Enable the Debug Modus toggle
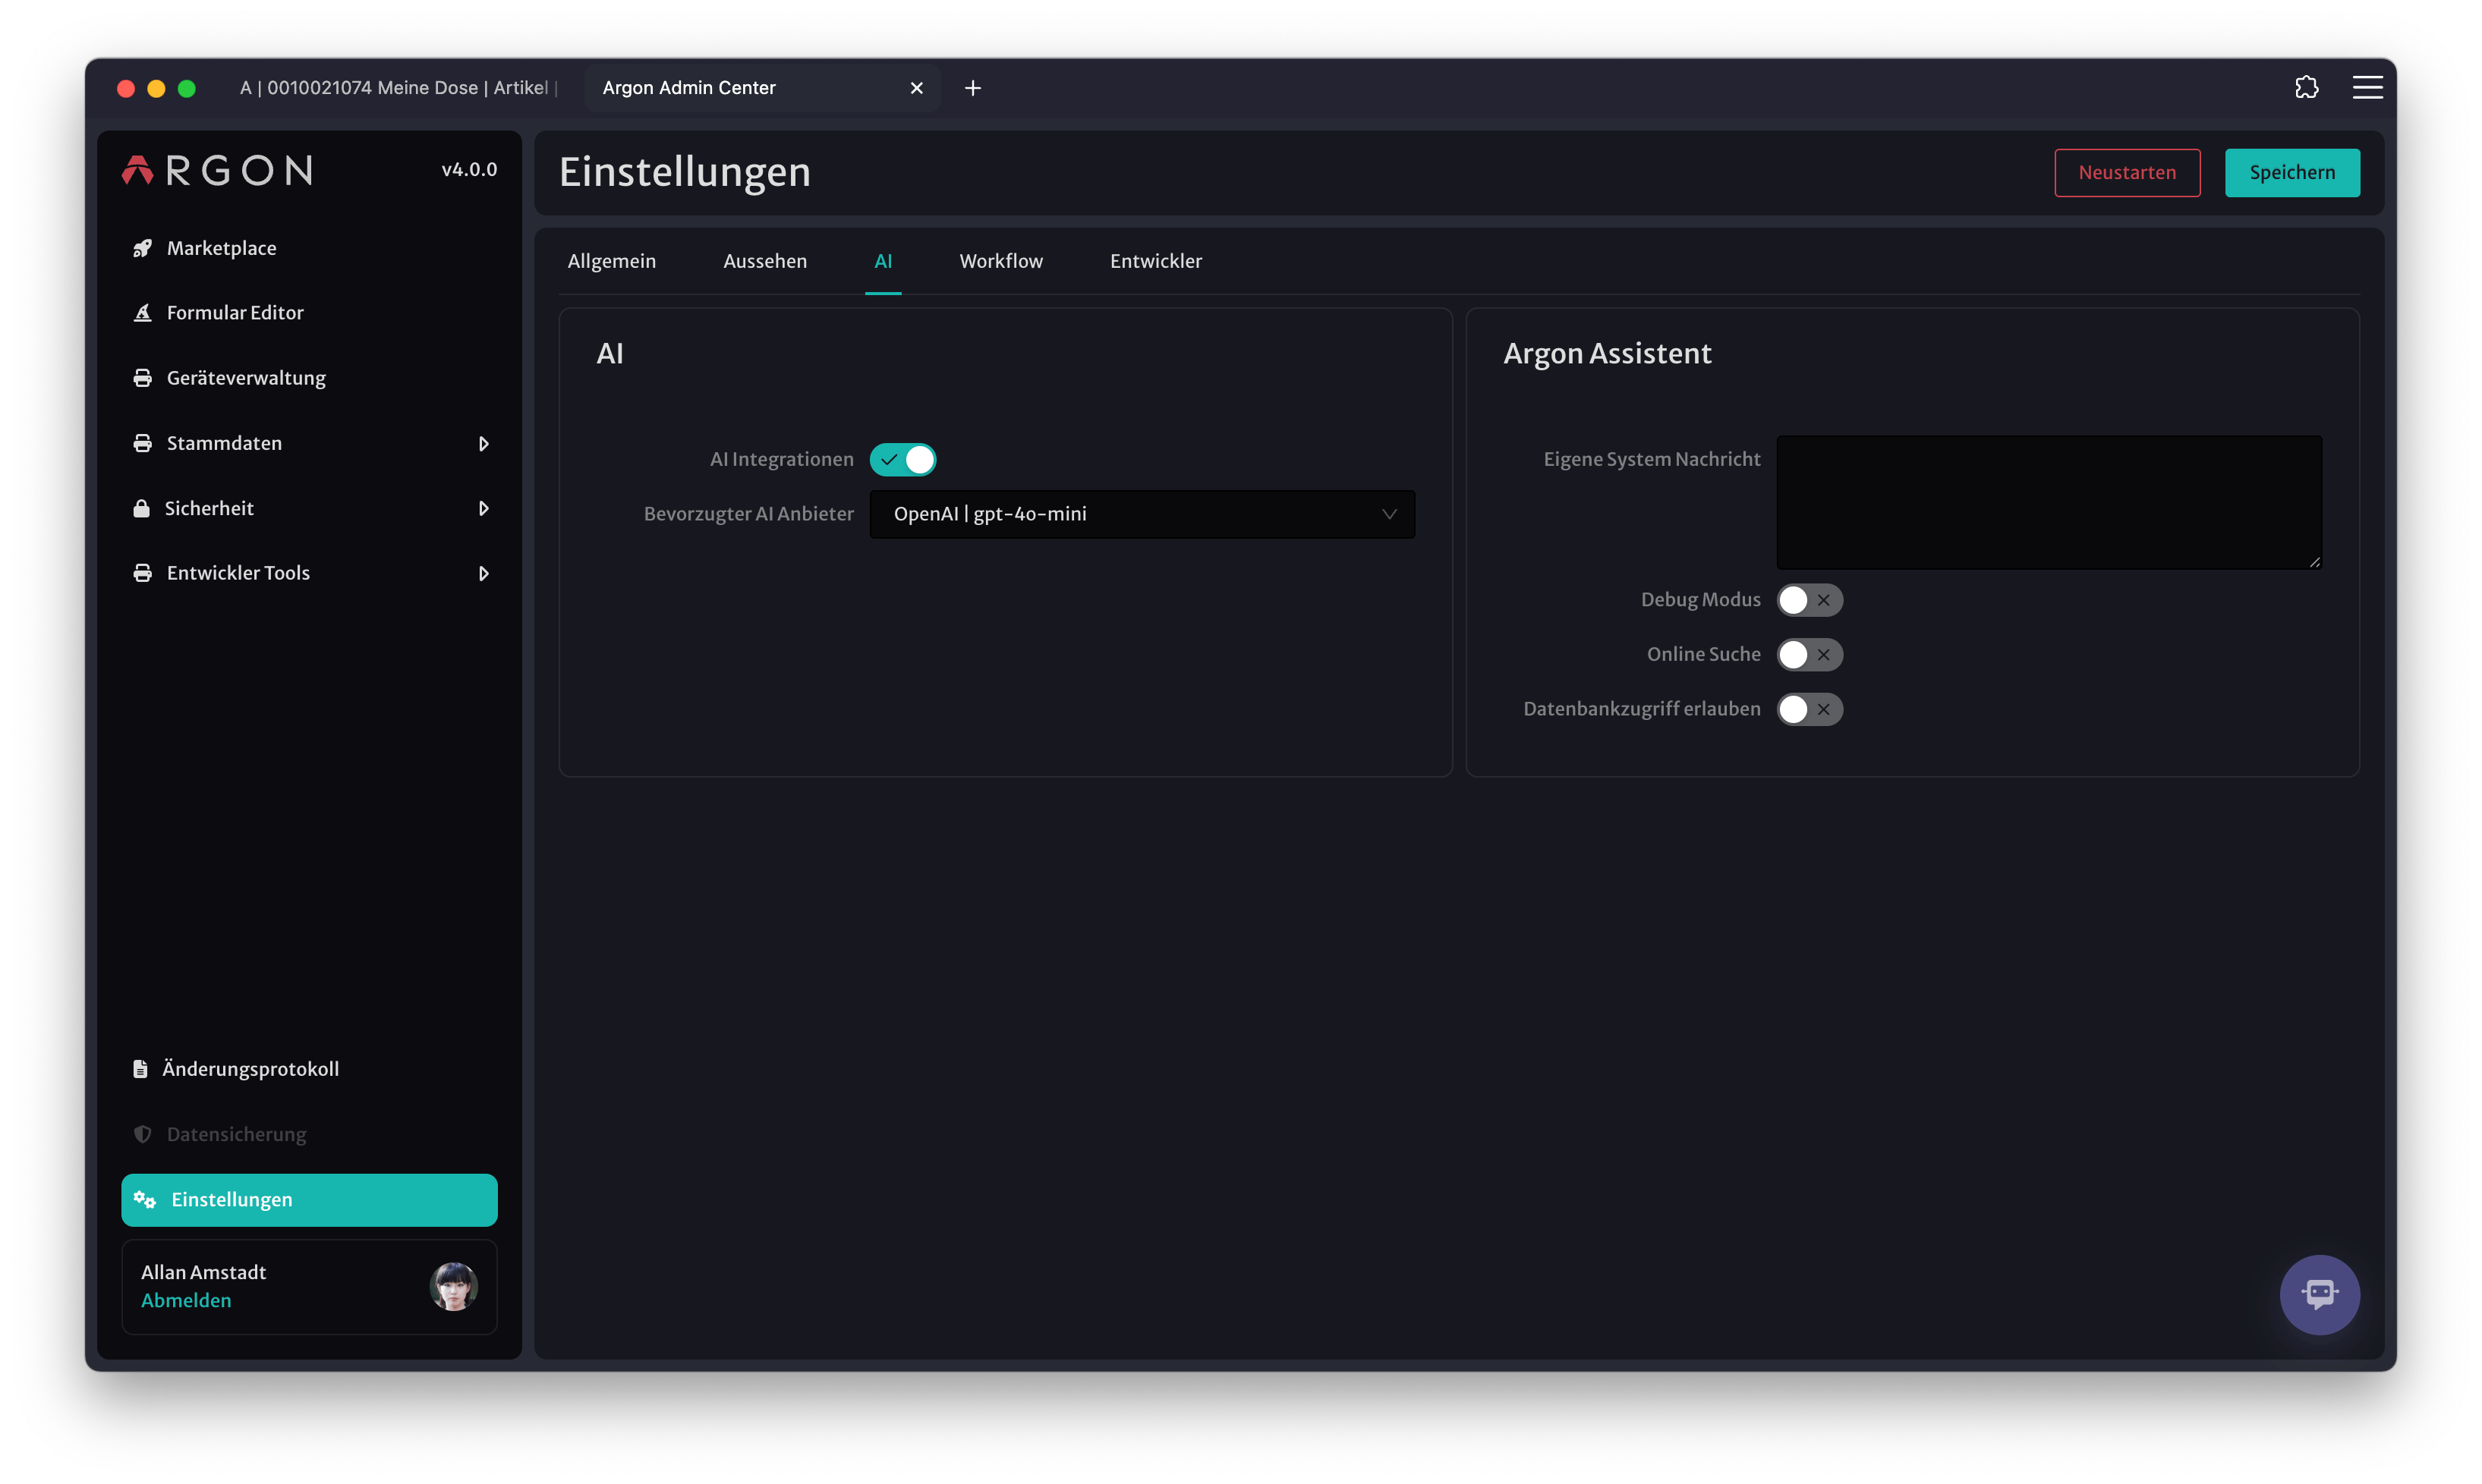Screen dimensions: 2482x1484 pos(1810,600)
